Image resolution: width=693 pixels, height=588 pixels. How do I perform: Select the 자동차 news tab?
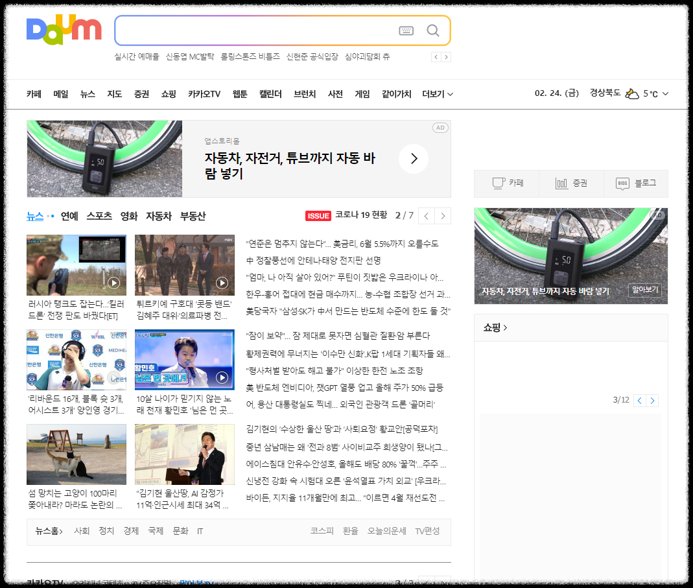point(159,216)
